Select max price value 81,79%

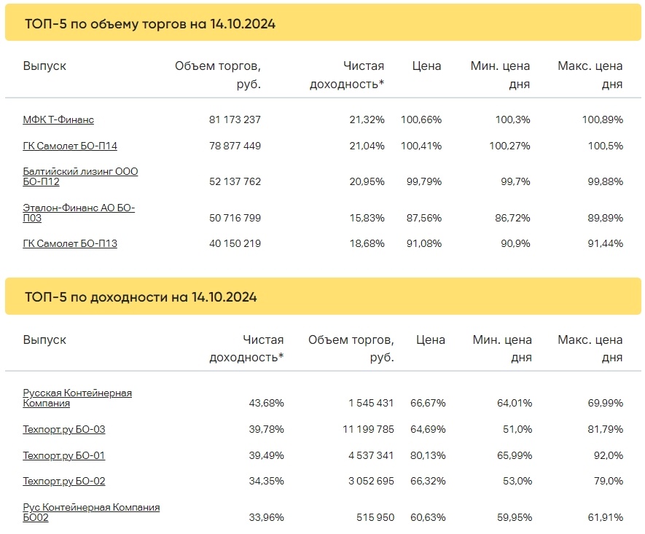(x=606, y=430)
